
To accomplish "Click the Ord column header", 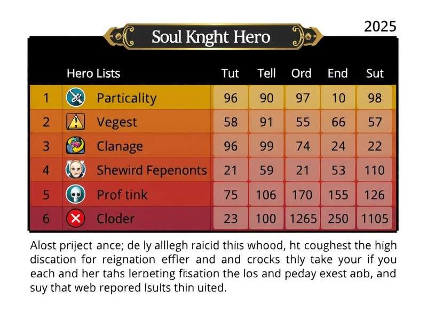I will click(x=302, y=74).
